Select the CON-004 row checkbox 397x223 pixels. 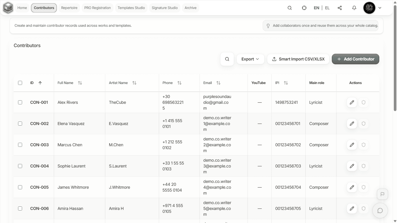tap(20, 166)
